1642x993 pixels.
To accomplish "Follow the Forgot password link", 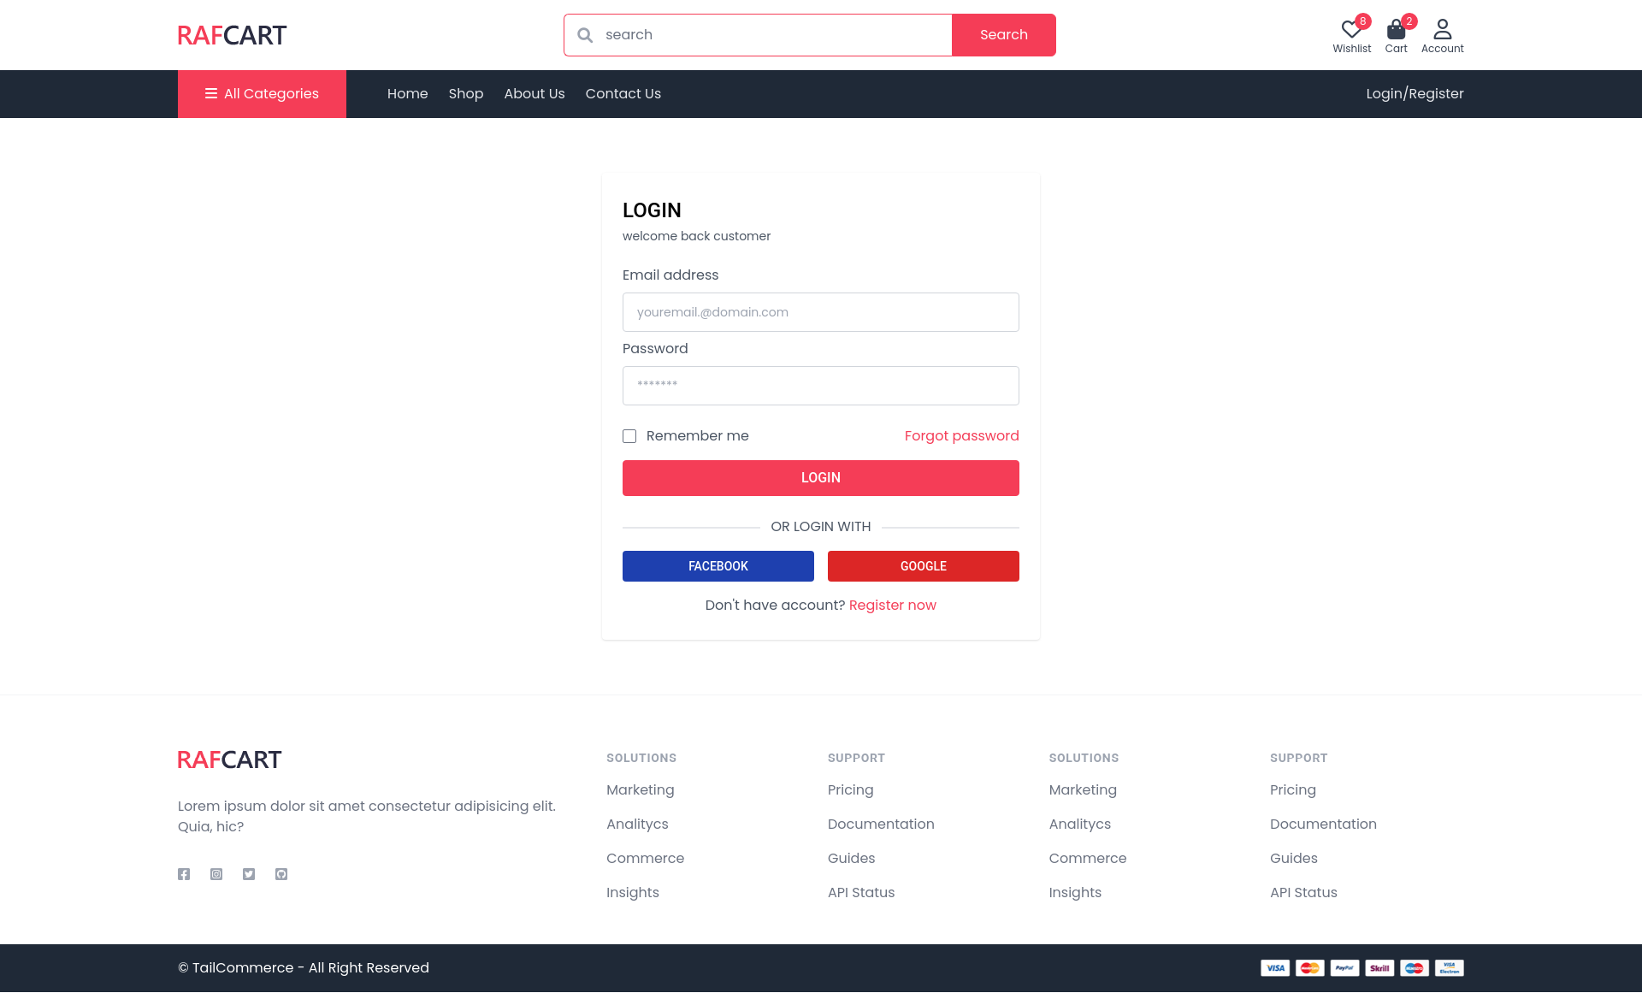I will click(961, 436).
